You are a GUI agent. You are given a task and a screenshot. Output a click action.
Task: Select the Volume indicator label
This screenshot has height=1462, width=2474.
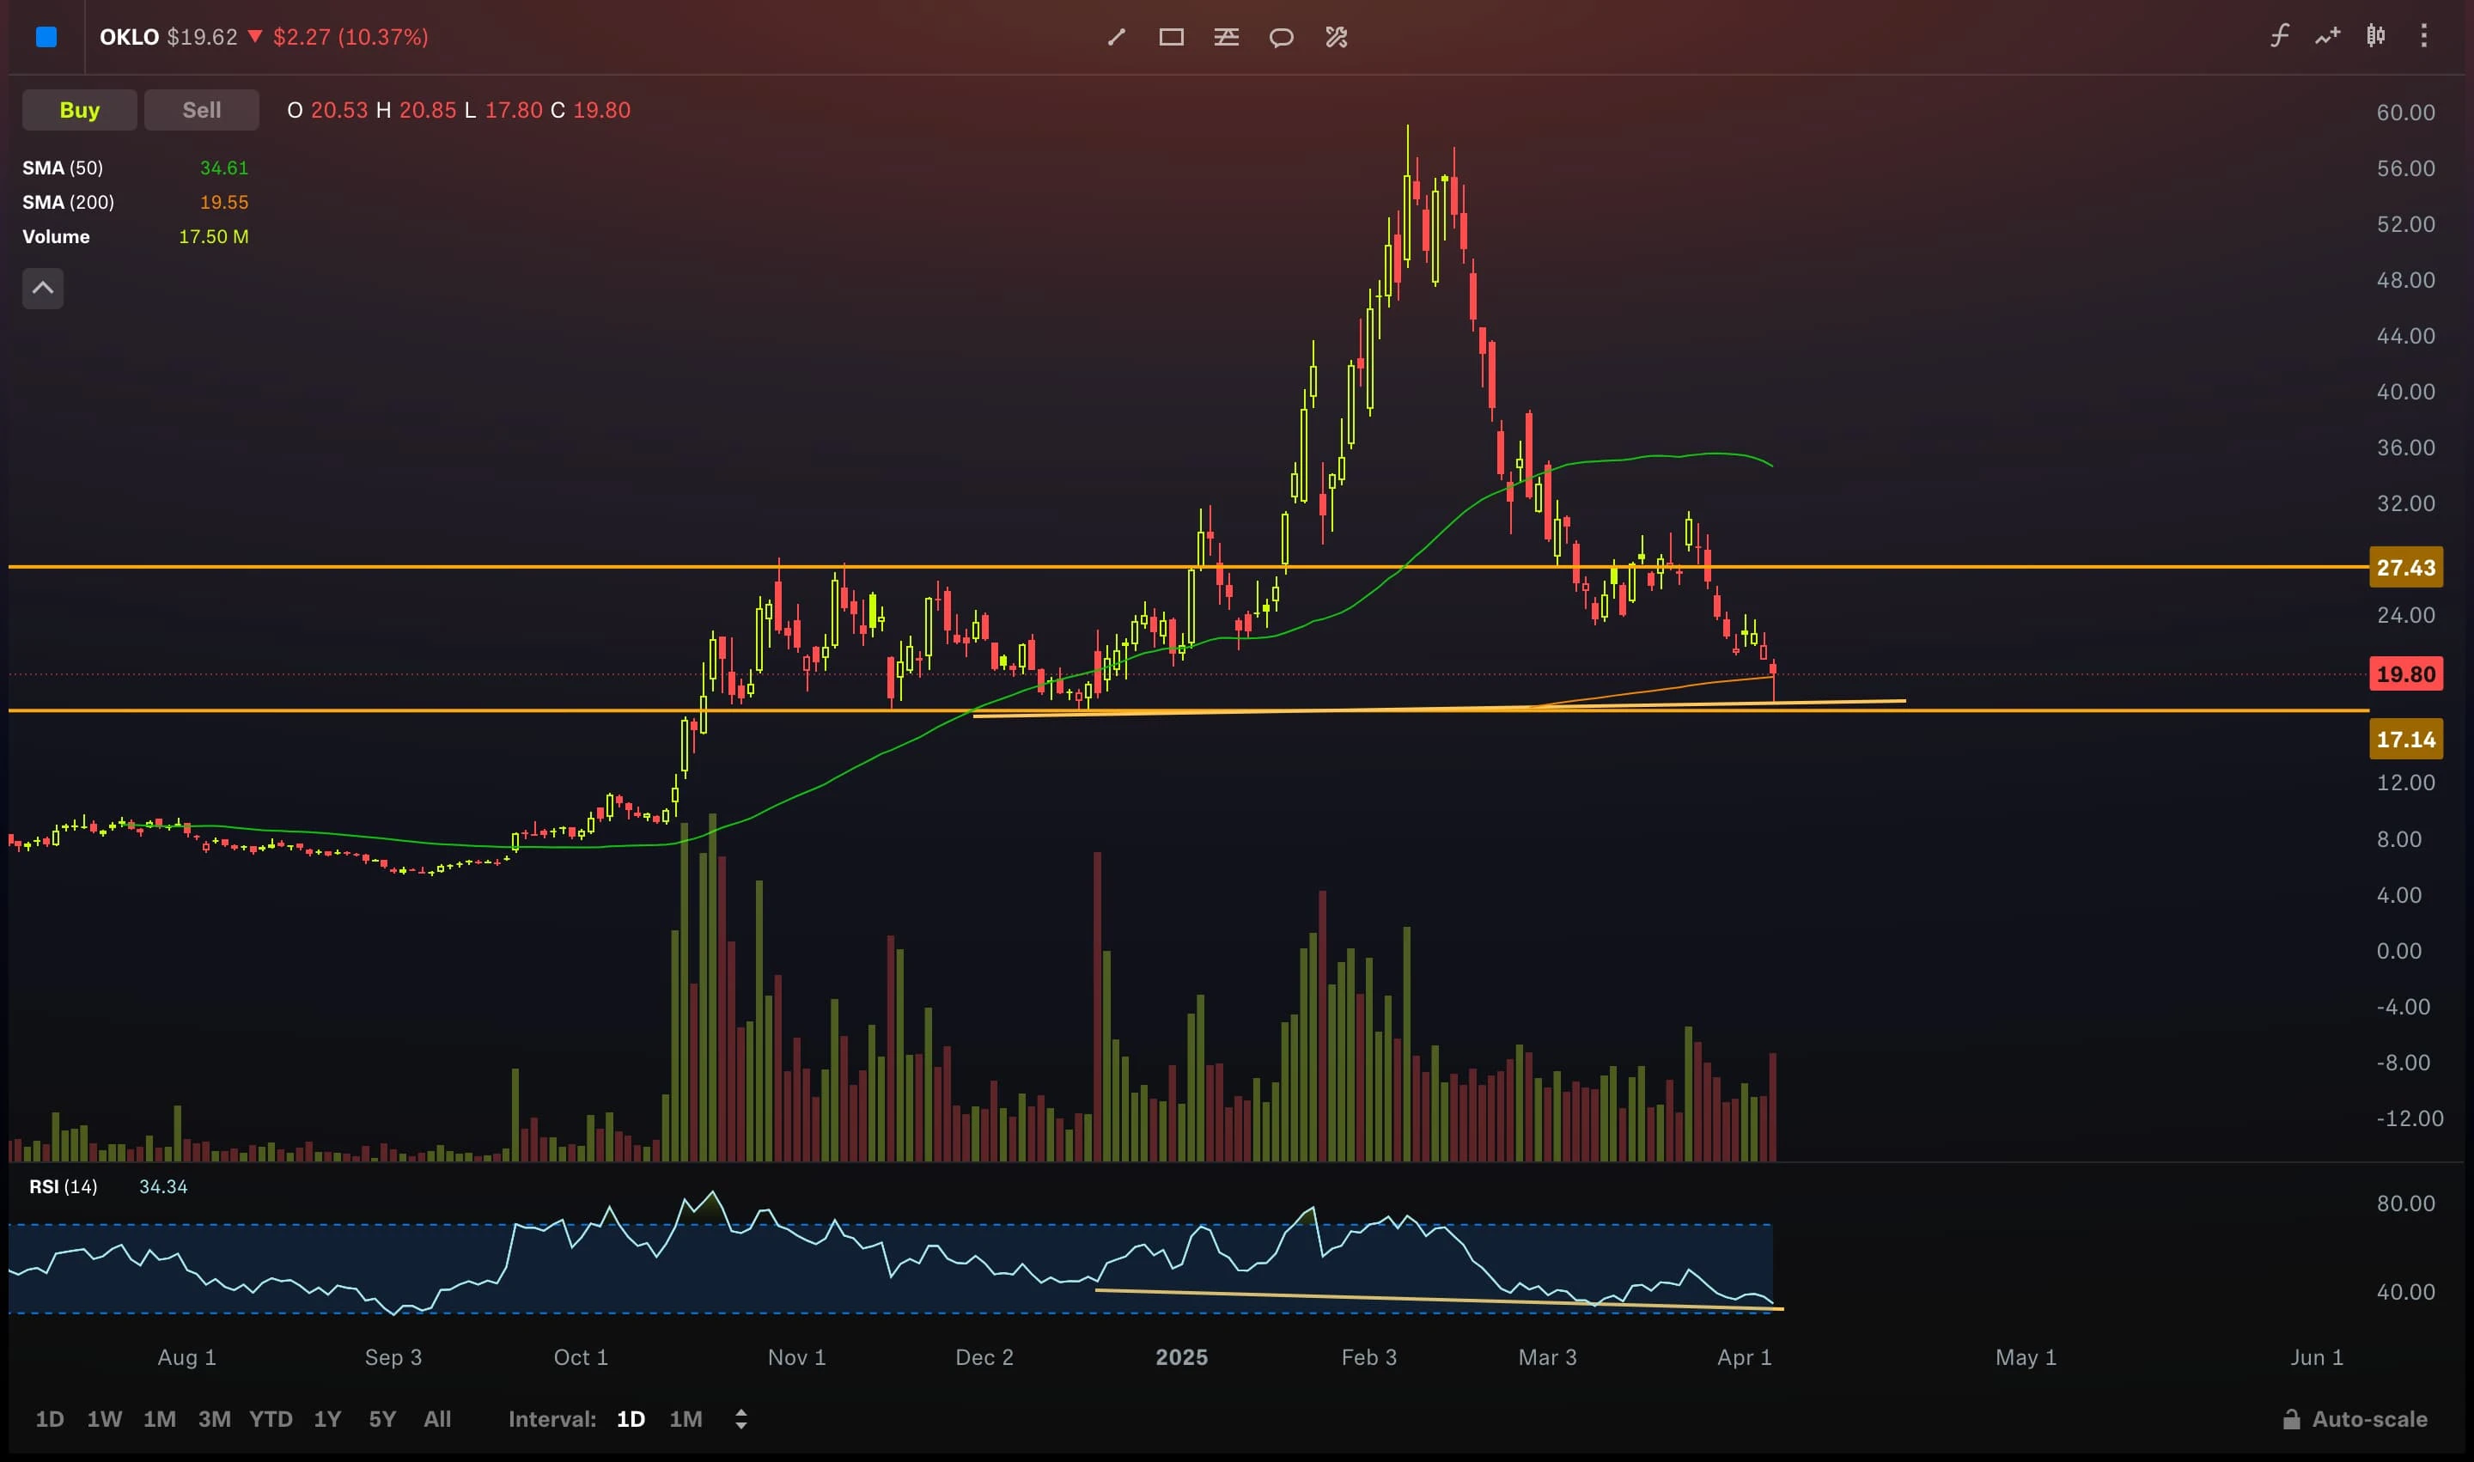click(56, 236)
